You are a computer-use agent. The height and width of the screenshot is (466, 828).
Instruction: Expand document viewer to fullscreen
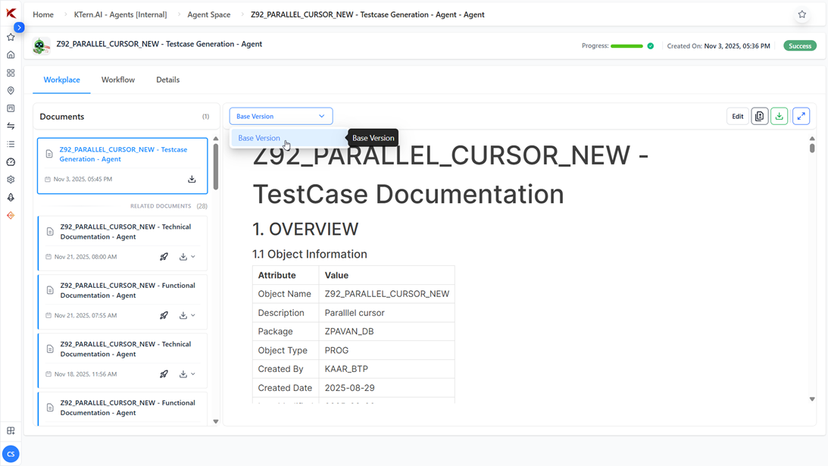(x=801, y=116)
